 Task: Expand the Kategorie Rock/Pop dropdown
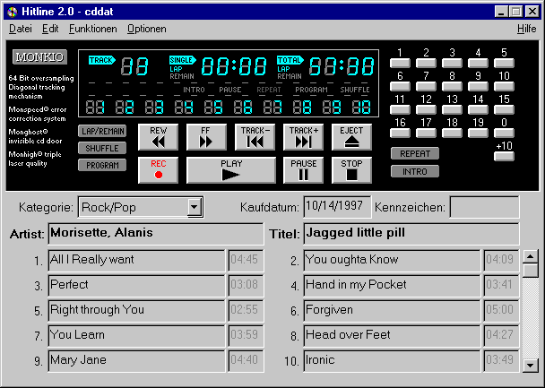(x=194, y=207)
